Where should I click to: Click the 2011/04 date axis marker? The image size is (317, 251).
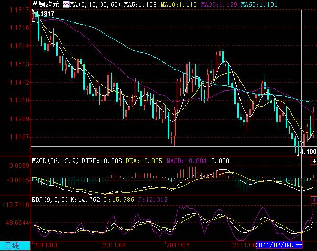[x=114, y=245]
